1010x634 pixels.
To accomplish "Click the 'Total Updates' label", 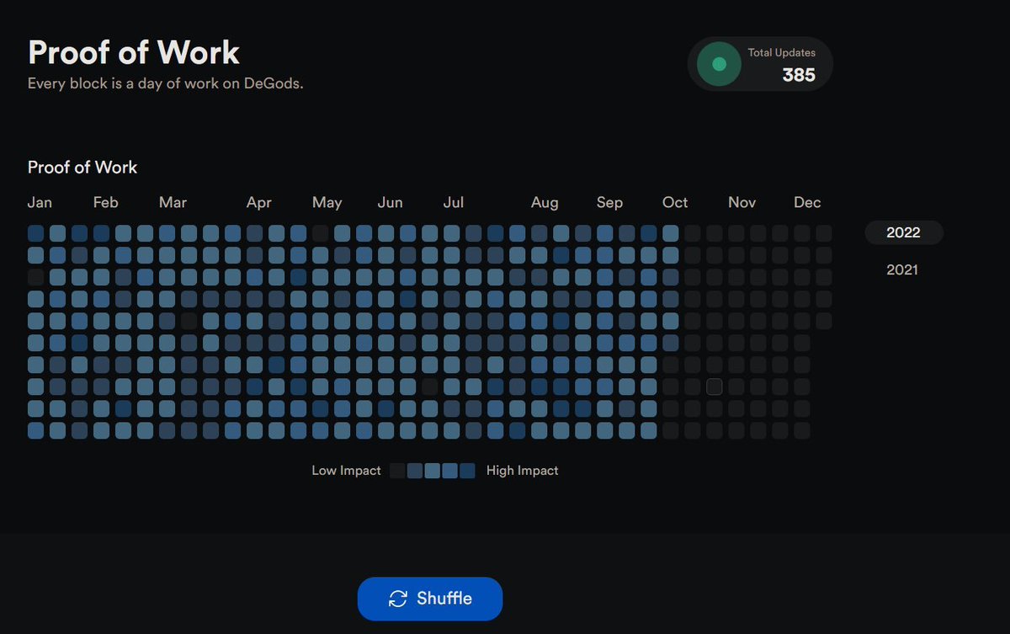I will [782, 52].
